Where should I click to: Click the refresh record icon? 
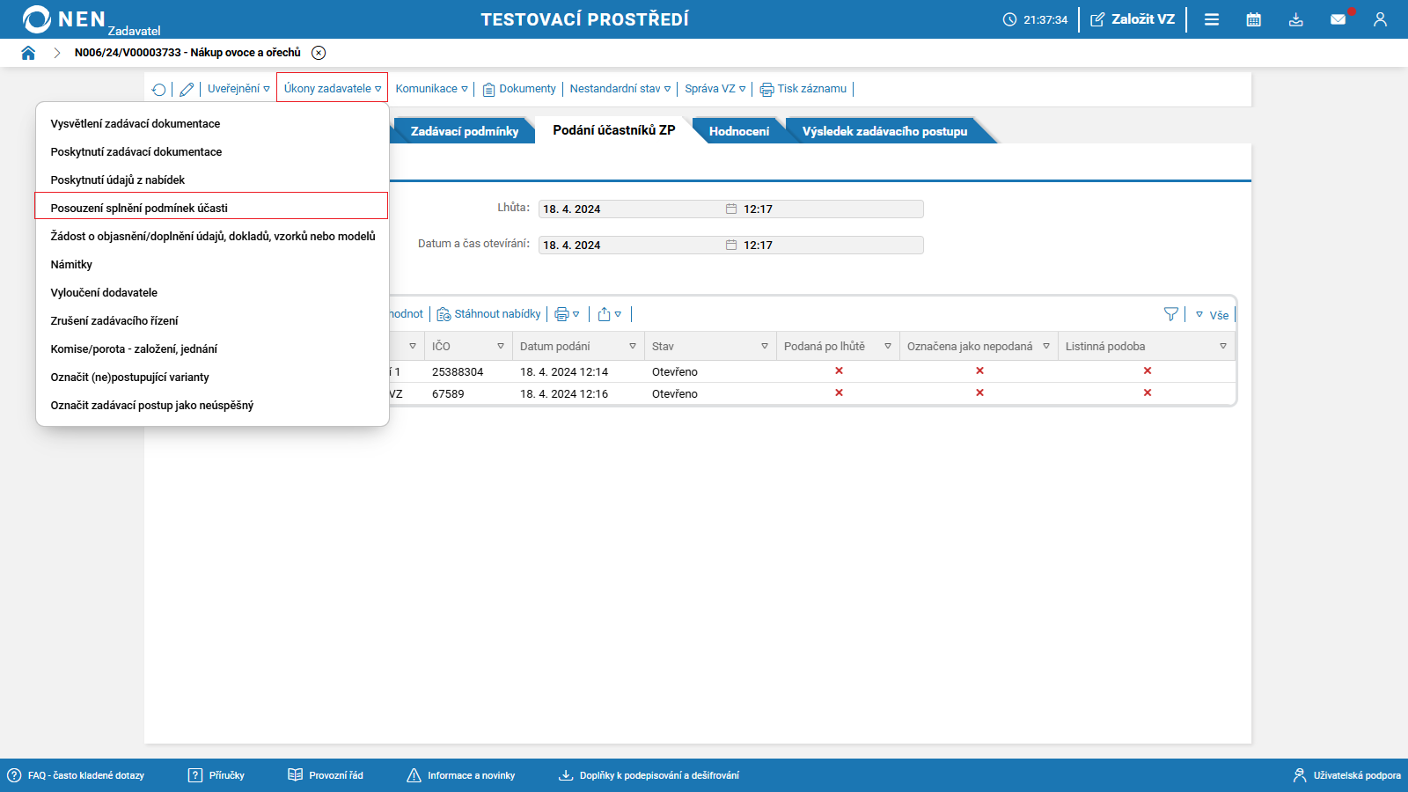(158, 89)
